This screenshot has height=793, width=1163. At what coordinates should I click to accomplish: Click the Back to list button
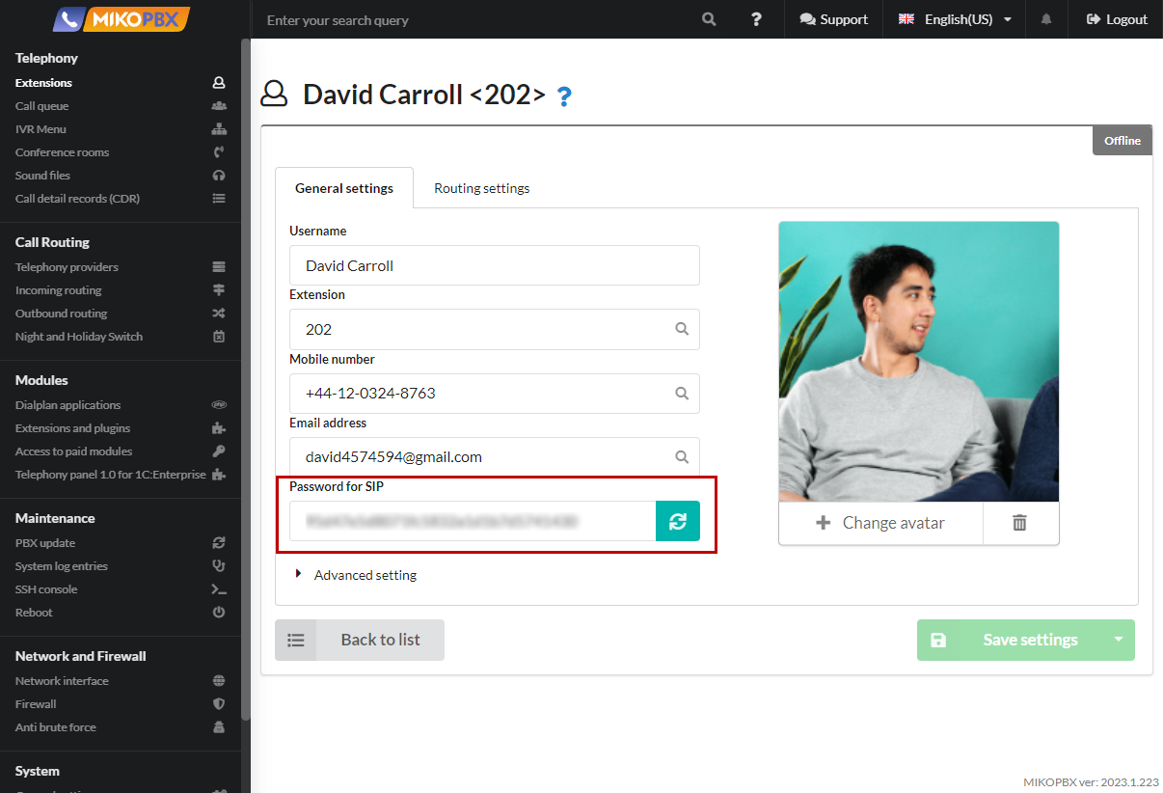coord(360,640)
